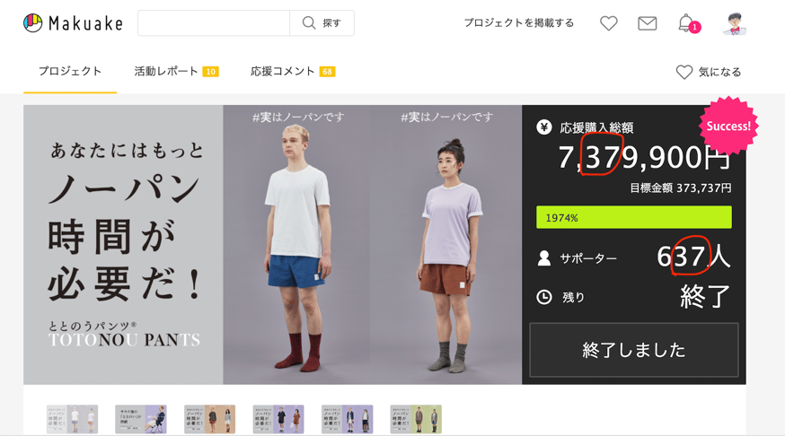The height and width of the screenshot is (436, 785).
Task: Click the 目標金額 373,737円 text
Action: click(x=681, y=188)
